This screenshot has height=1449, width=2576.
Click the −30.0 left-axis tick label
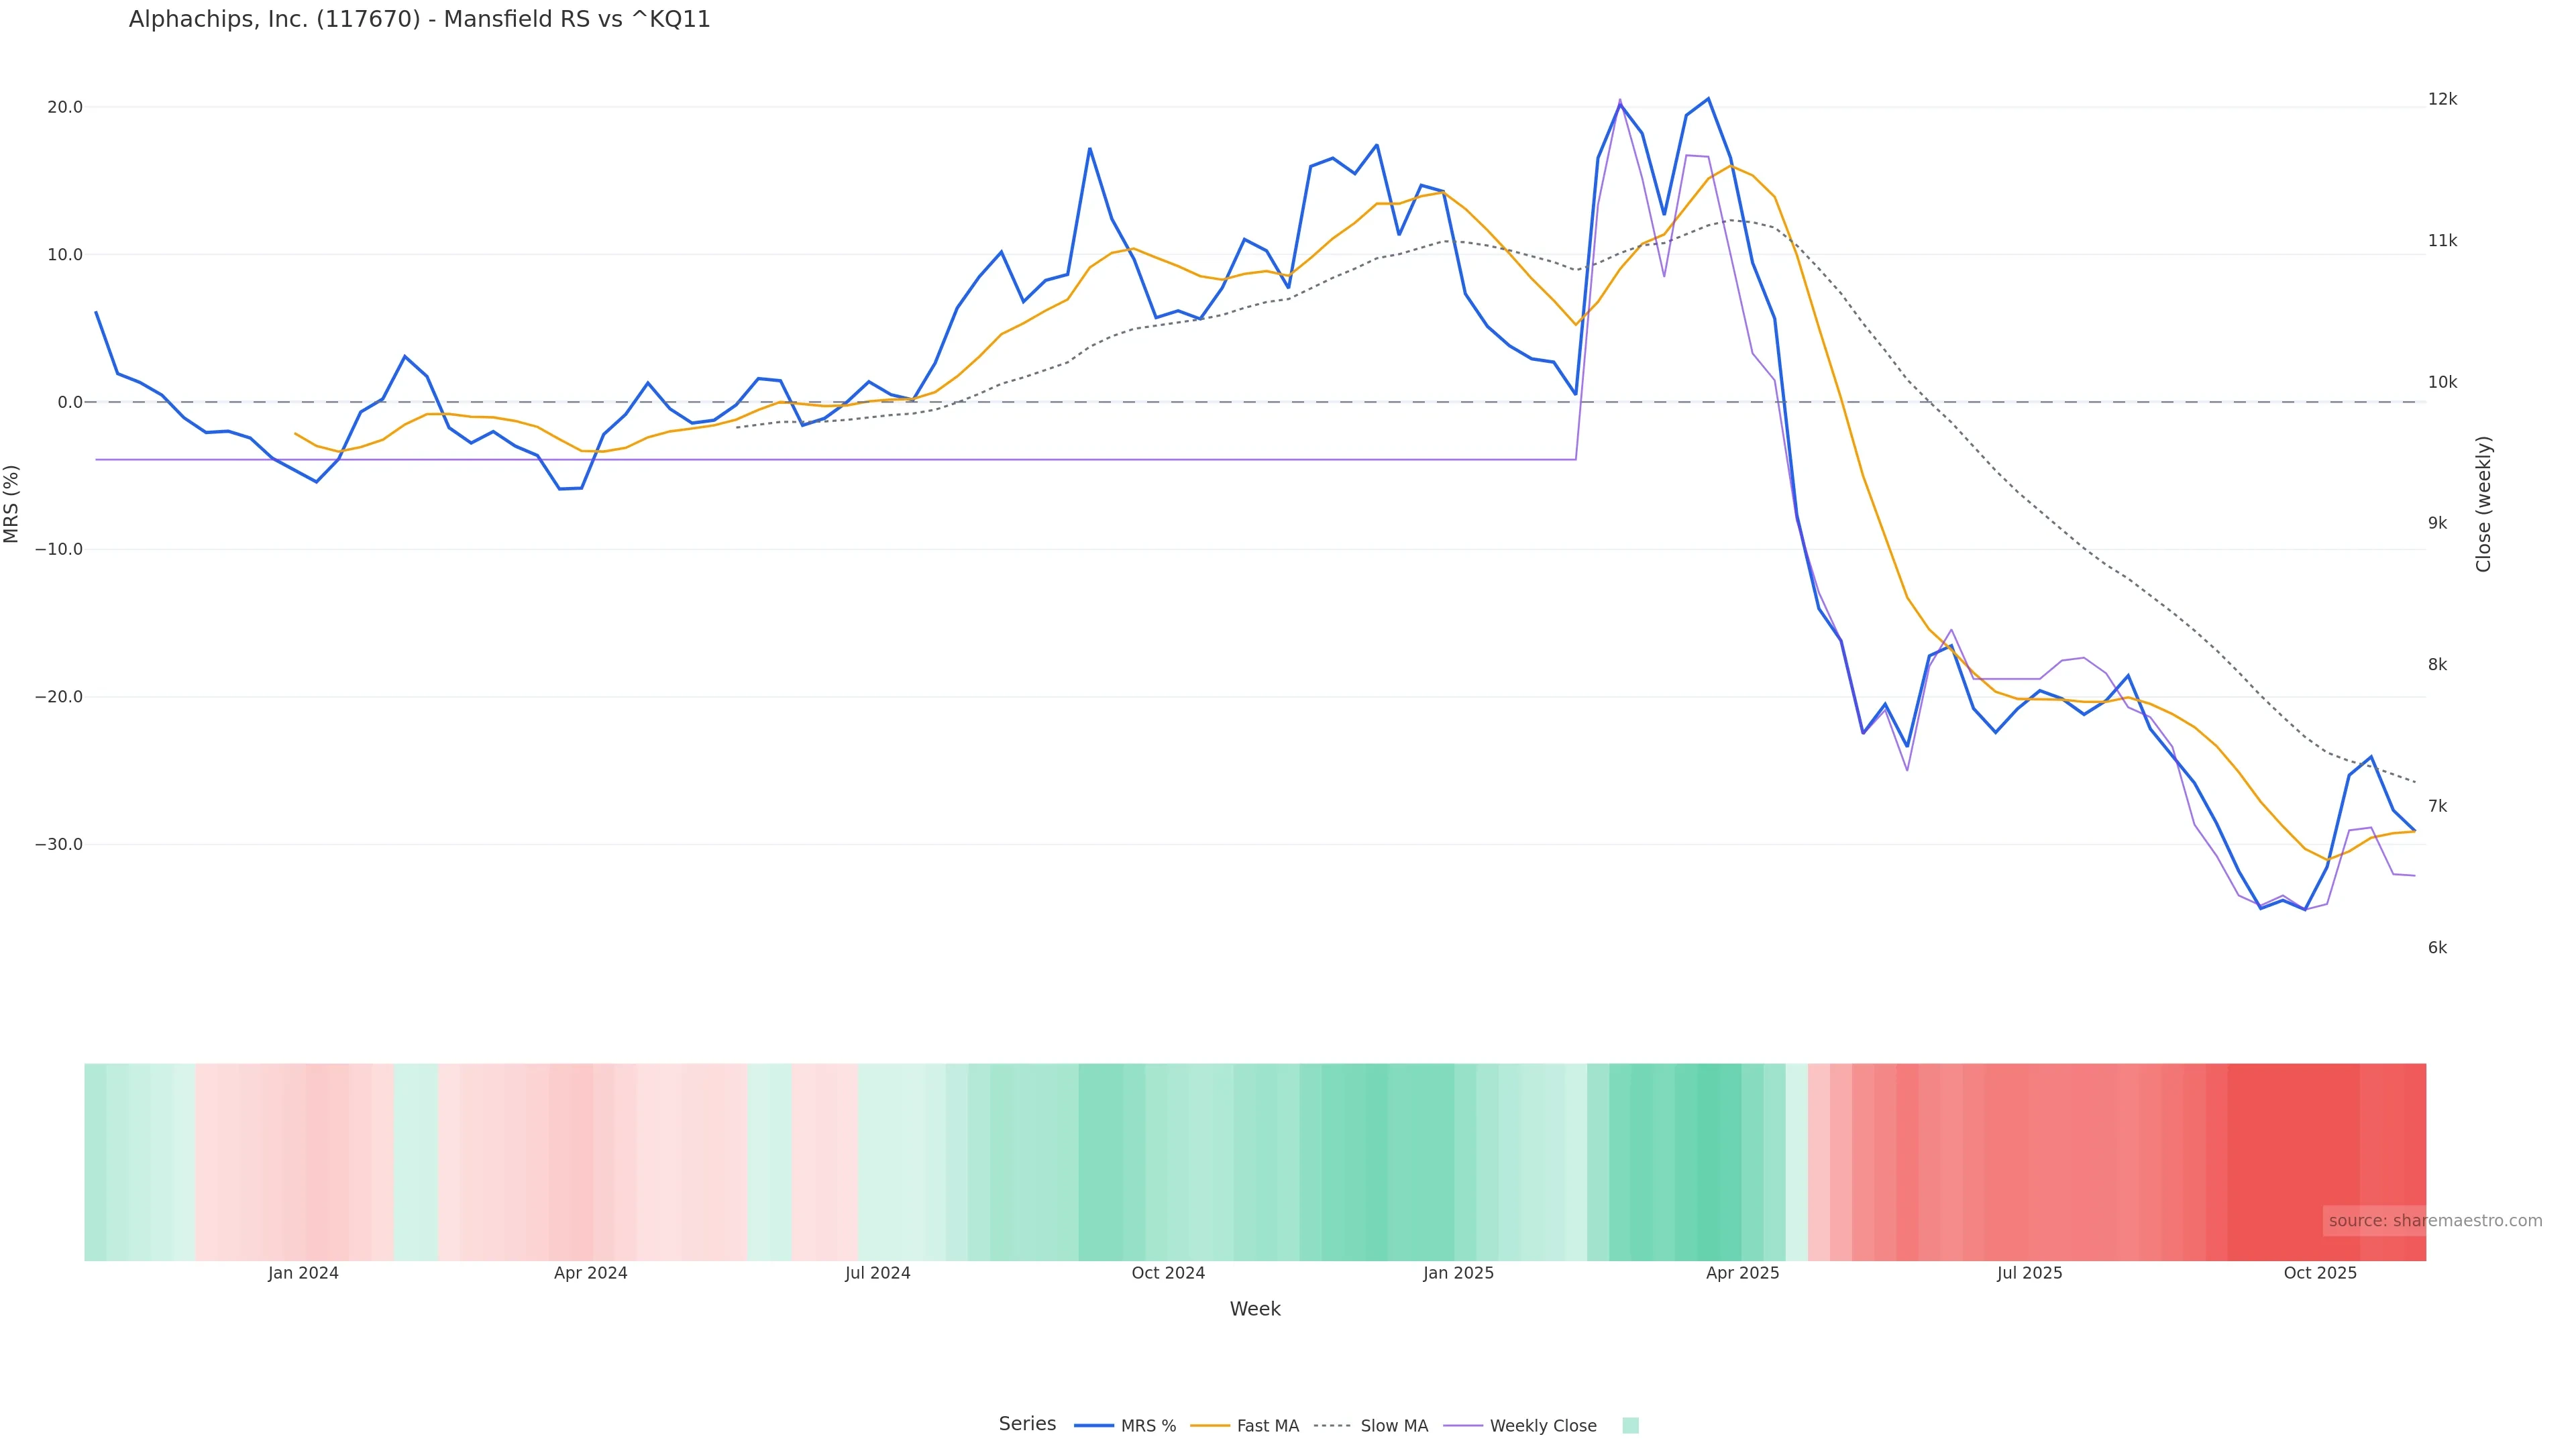coord(59,844)
